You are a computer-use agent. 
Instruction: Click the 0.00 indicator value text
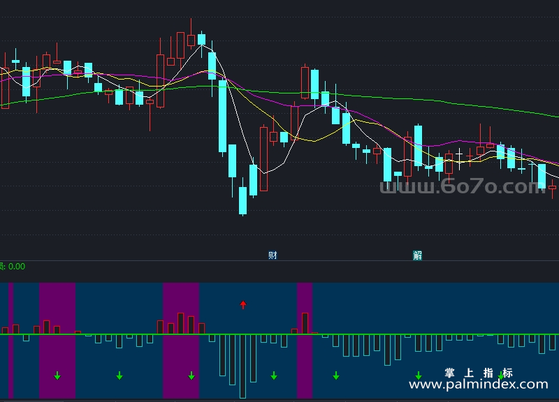click(17, 267)
